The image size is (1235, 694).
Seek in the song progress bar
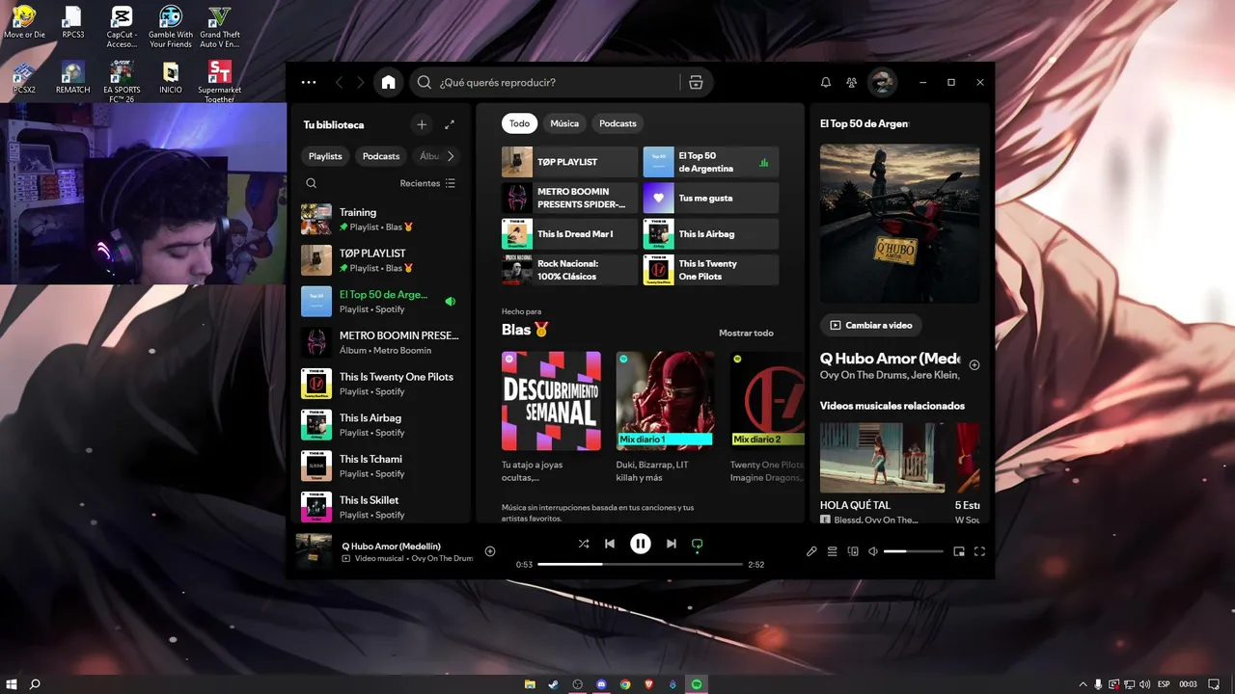[641, 564]
